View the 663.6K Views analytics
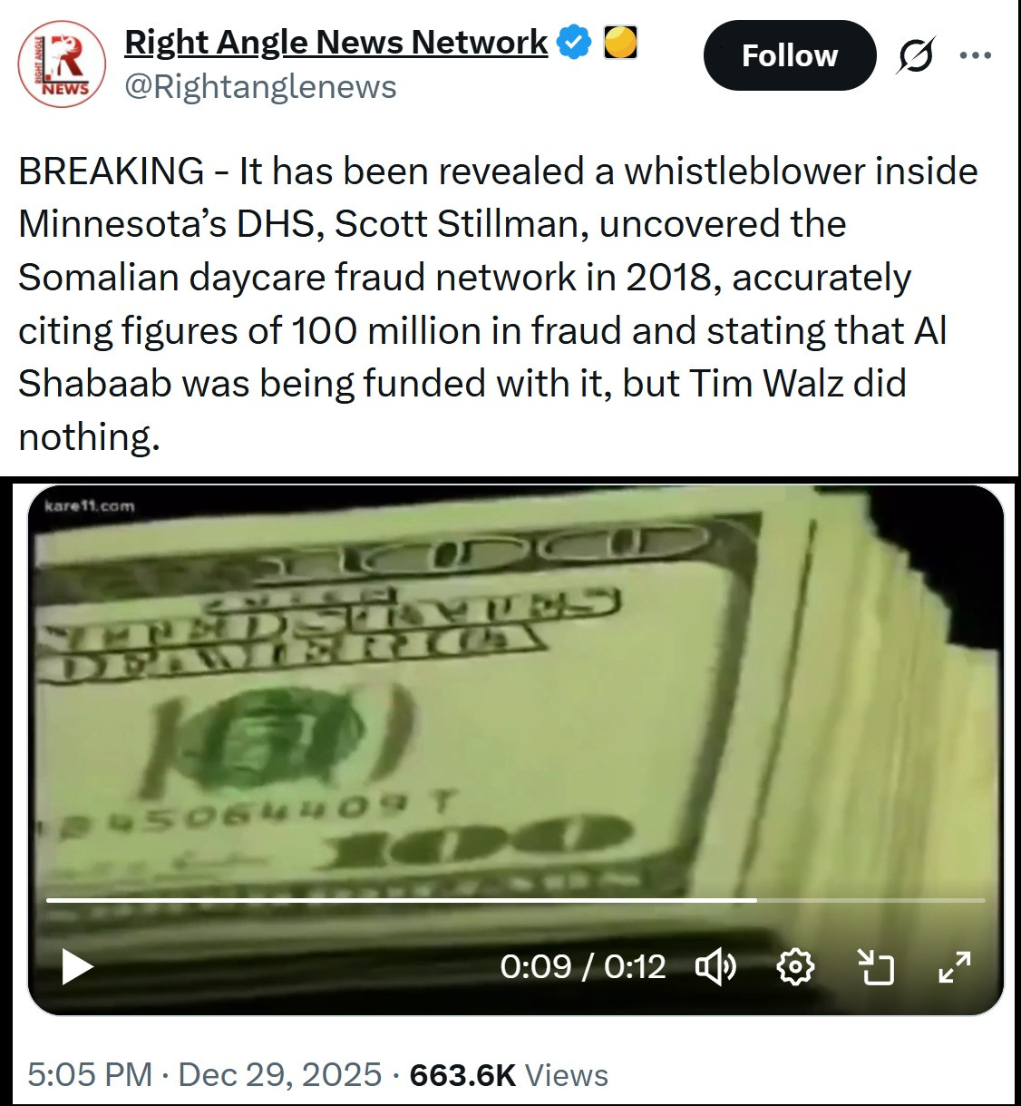 pyautogui.click(x=509, y=1074)
